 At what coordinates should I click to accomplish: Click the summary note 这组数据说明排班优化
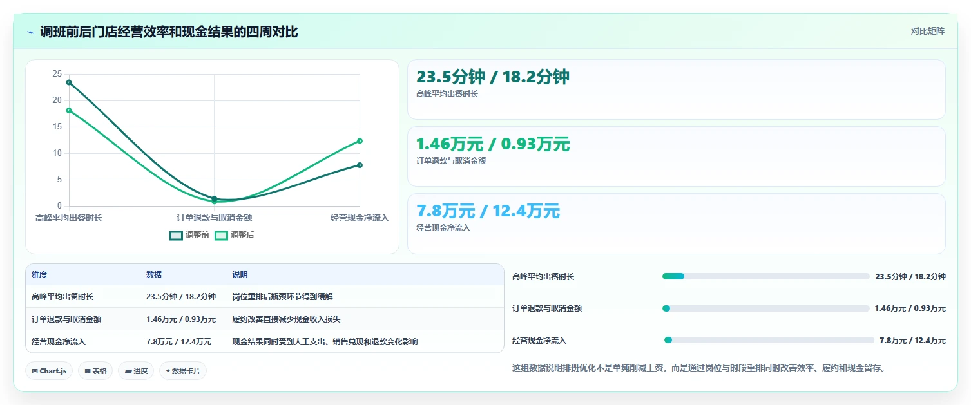pyautogui.click(x=698, y=368)
